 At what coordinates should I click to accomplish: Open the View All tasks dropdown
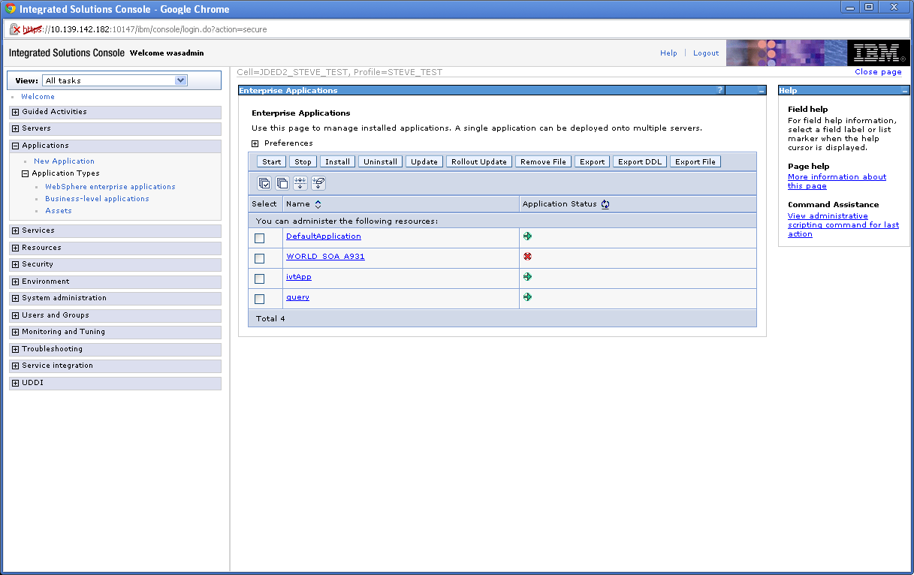pyautogui.click(x=115, y=80)
